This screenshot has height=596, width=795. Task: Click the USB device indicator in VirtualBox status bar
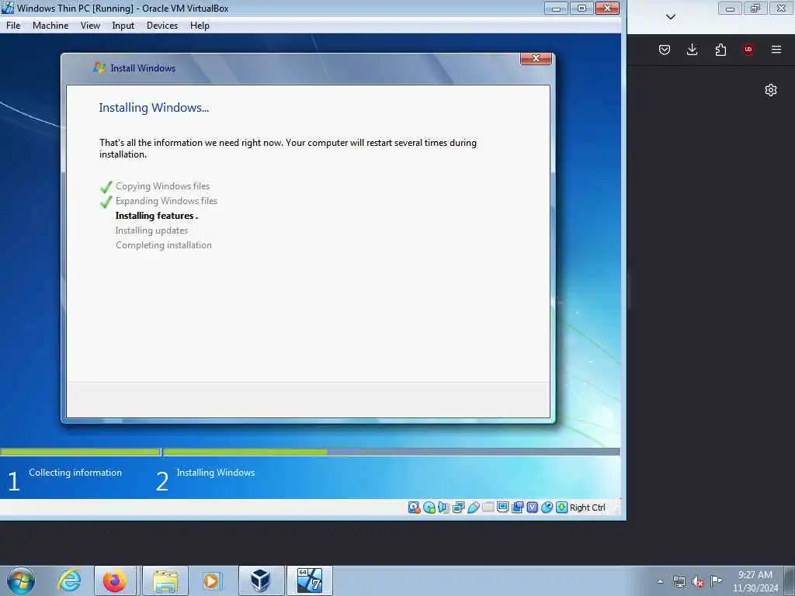(473, 508)
